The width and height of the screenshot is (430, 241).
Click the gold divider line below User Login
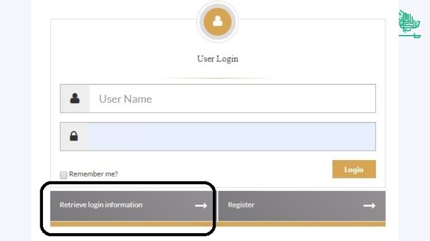tap(217, 78)
